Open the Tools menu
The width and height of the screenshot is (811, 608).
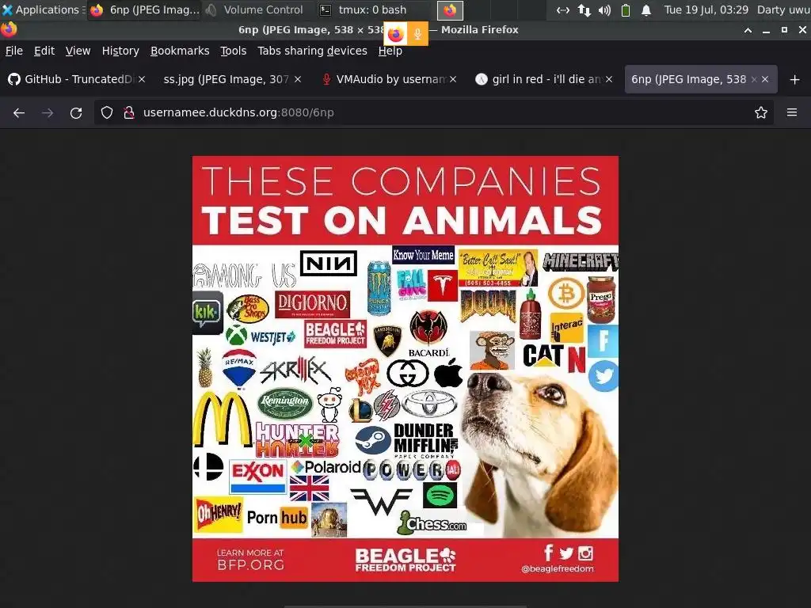tap(234, 51)
